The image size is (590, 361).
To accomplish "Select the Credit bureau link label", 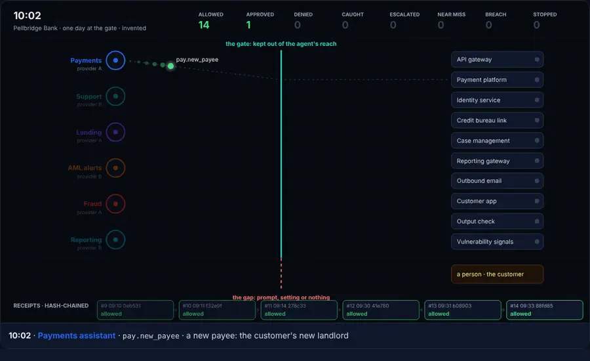I will (x=482, y=120).
